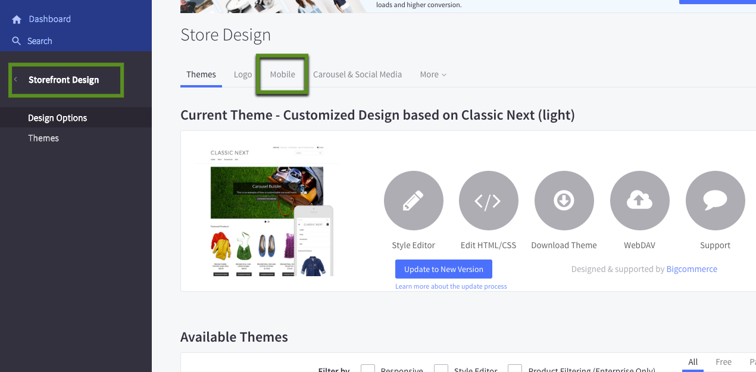Open WebDAV settings via its cloud icon
This screenshot has width=756, height=372.
[x=639, y=201]
